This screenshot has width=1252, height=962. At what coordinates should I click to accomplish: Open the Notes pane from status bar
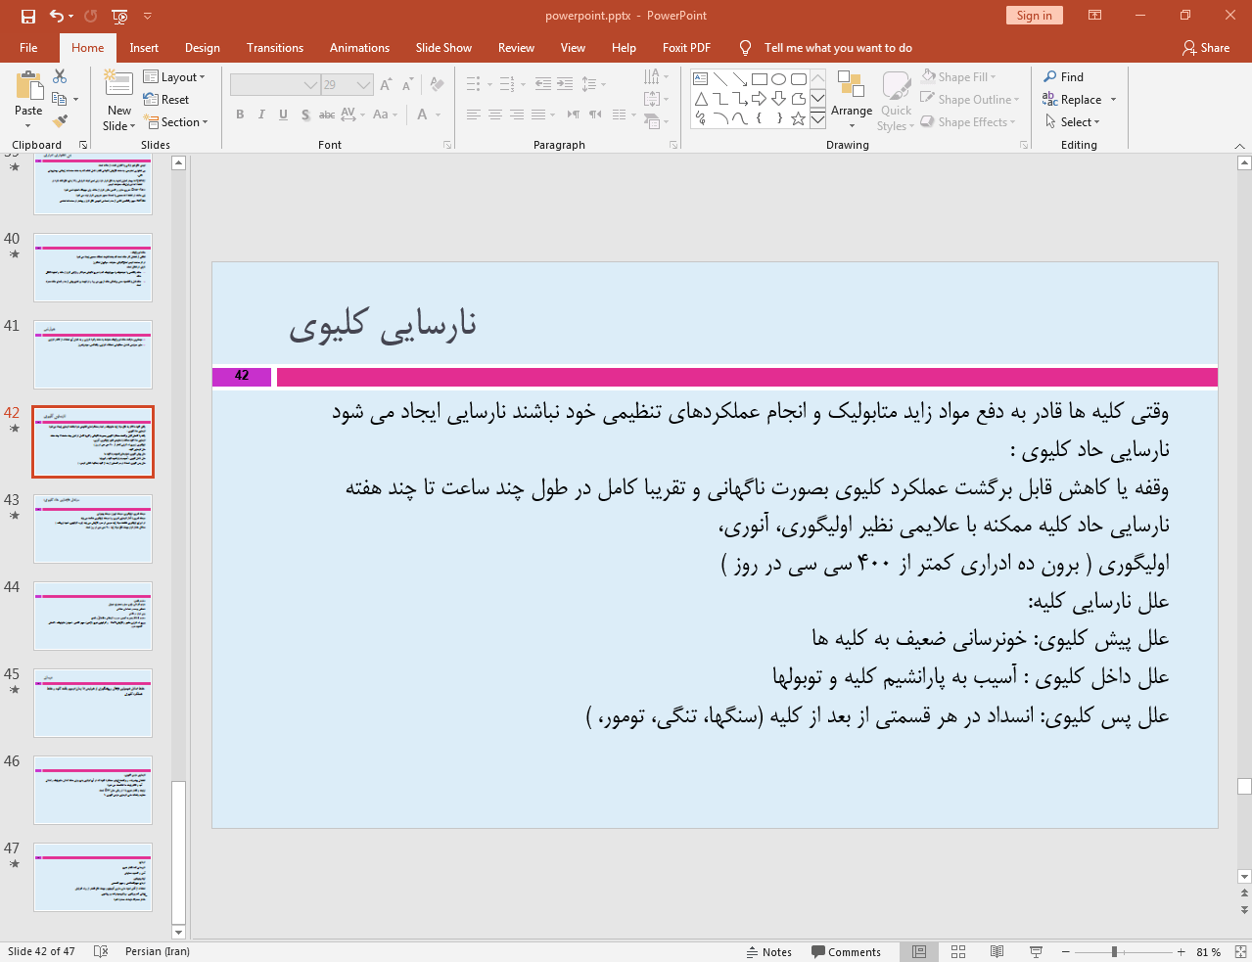point(768,951)
